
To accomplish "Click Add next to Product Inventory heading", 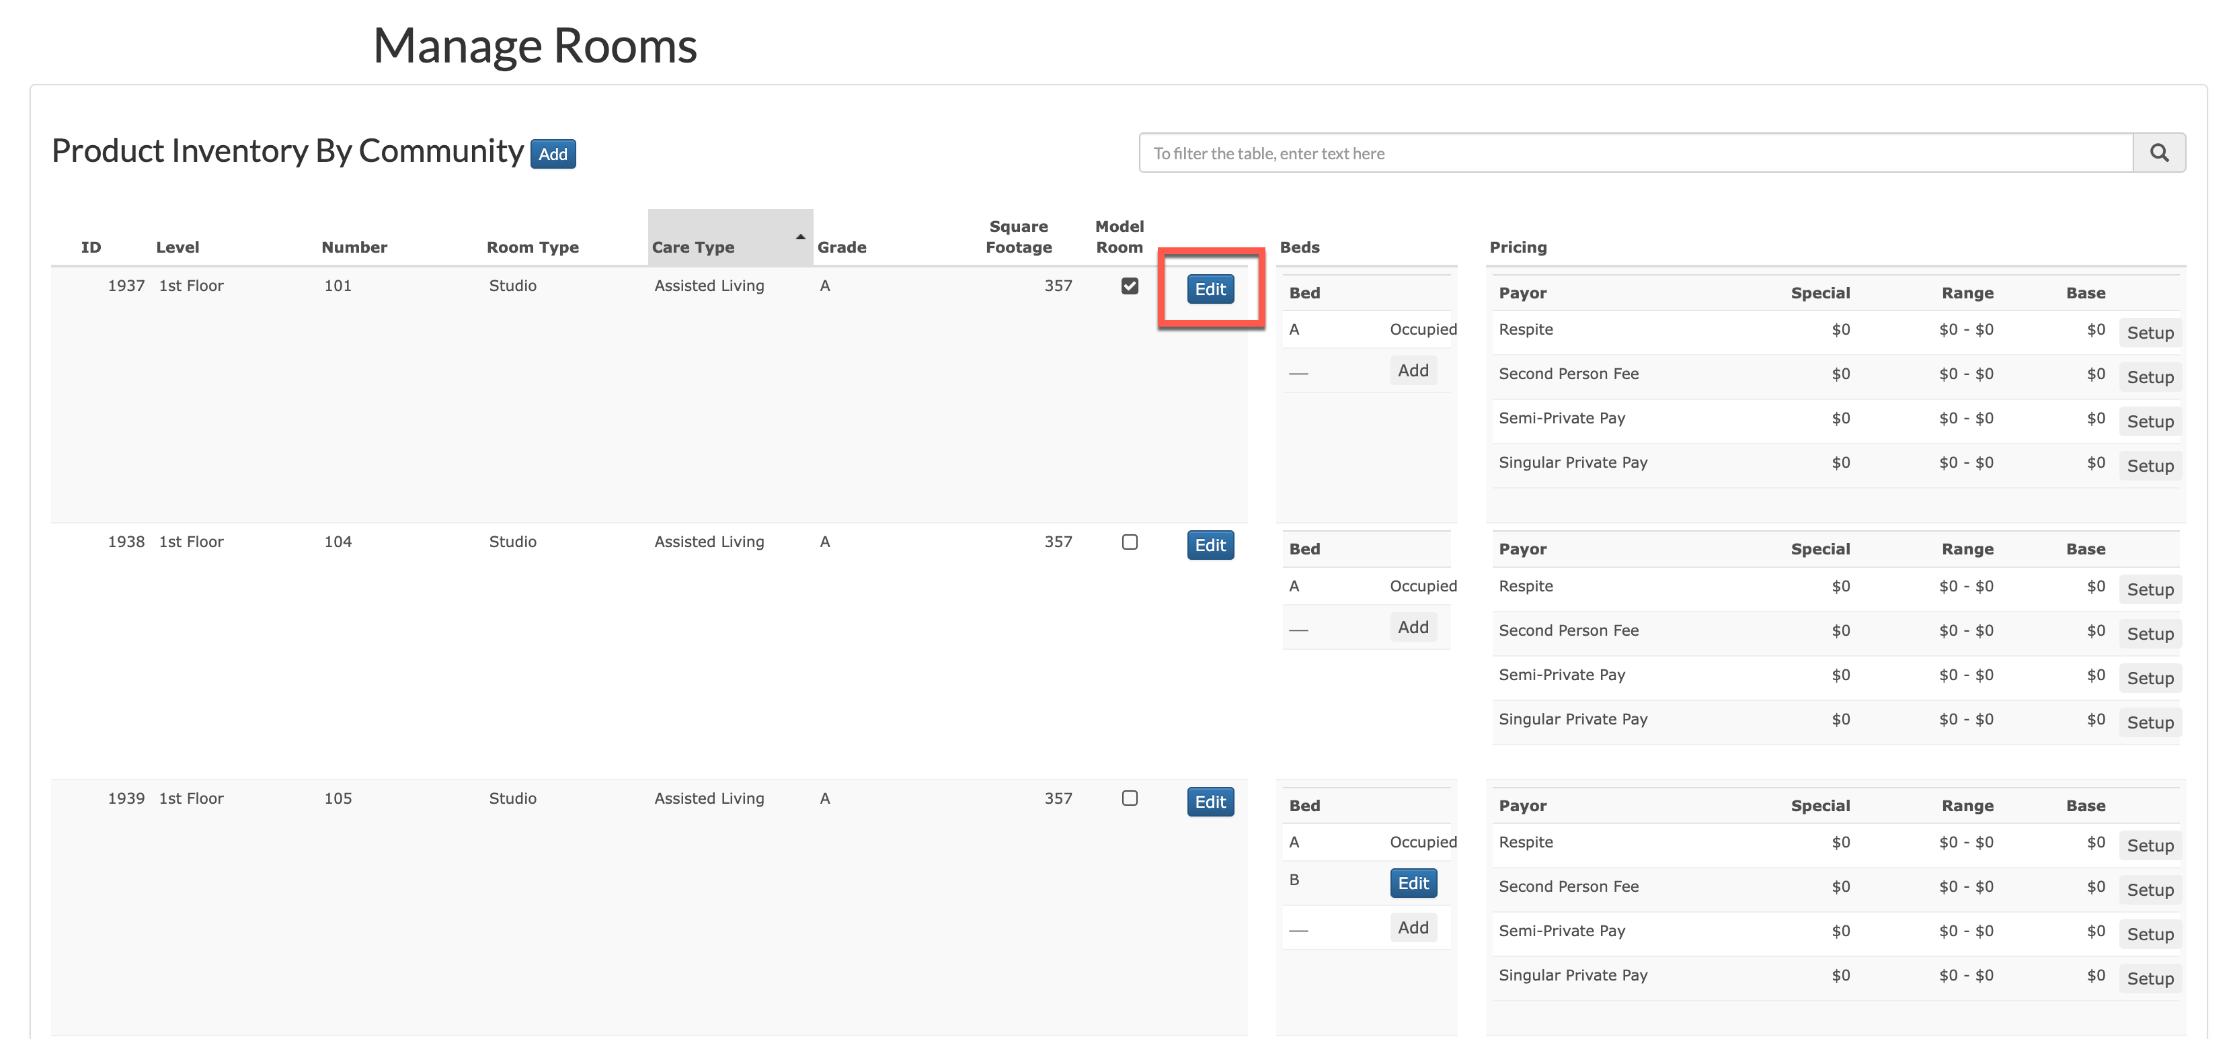I will (x=553, y=153).
